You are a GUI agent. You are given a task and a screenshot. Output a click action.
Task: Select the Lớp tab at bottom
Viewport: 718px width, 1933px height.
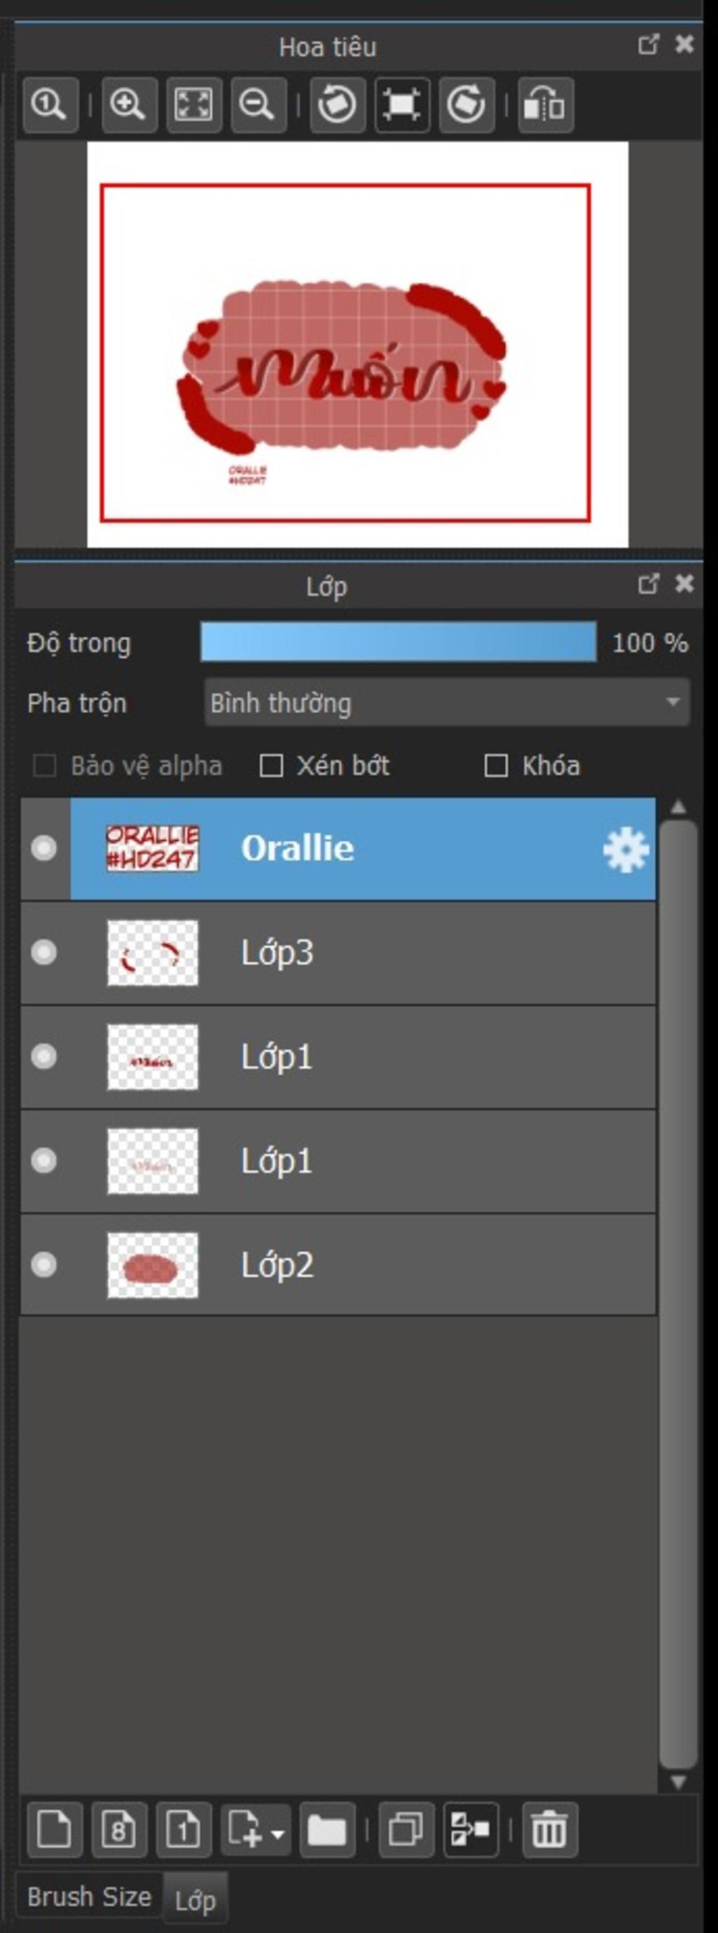pos(195,1901)
